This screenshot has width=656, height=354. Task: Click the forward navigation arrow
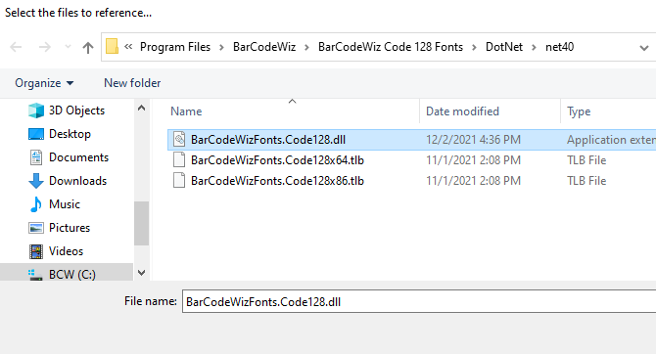pos(44,47)
